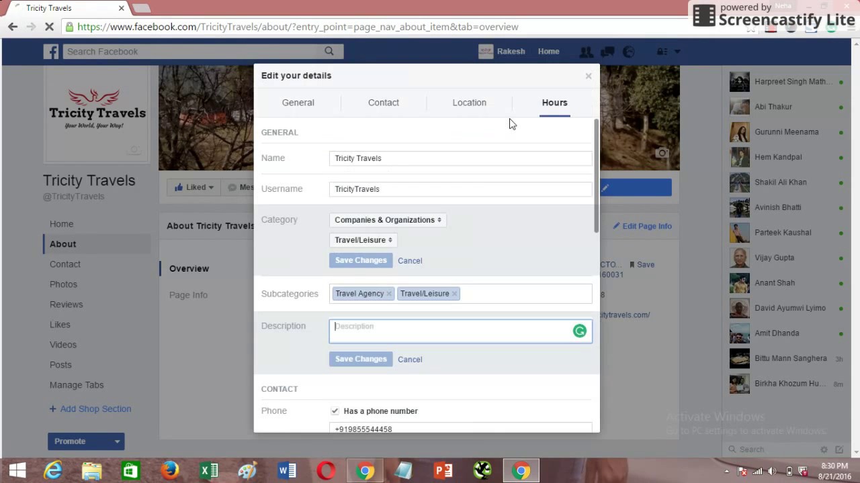Click the browser back arrow
860x483 pixels.
pos(13,27)
